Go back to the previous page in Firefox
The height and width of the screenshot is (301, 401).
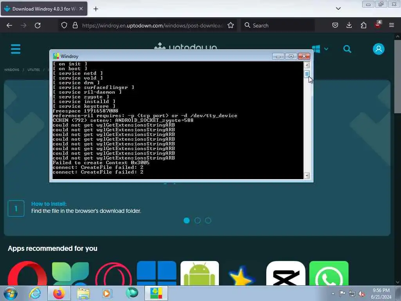click(9, 25)
